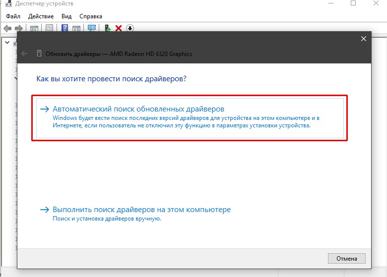The image size is (387, 277).
Task: Minimize the Диспетчер устройств window
Action: (x=331, y=3)
